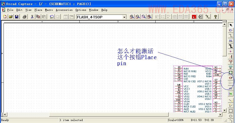235x123 pixels.
Task: Select the Place Net Alias N1 tool
Action: point(231,41)
